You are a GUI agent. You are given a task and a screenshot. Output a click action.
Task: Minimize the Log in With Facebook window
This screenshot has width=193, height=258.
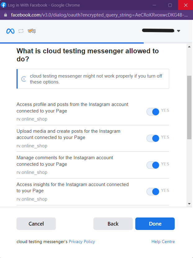pos(154,5)
